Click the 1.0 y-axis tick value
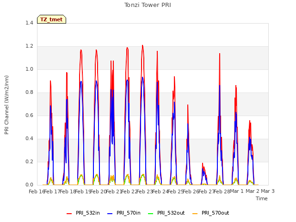The height and width of the screenshot is (222, 296). pos(29,69)
